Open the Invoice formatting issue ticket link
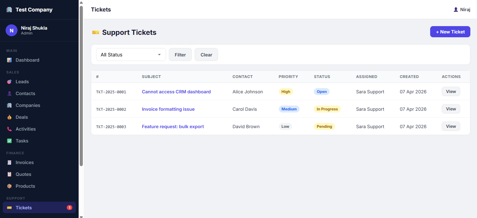The height and width of the screenshot is (218, 477). pyautogui.click(x=168, y=109)
